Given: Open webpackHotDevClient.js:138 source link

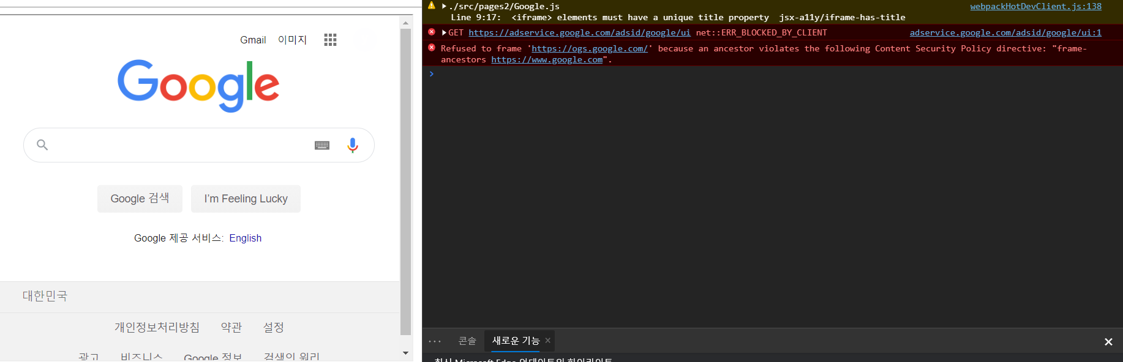Looking at the screenshot, I should [1035, 6].
